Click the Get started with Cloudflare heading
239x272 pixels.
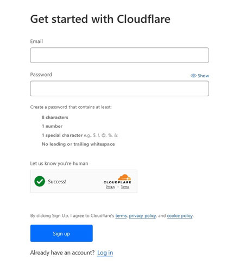pyautogui.click(x=100, y=19)
